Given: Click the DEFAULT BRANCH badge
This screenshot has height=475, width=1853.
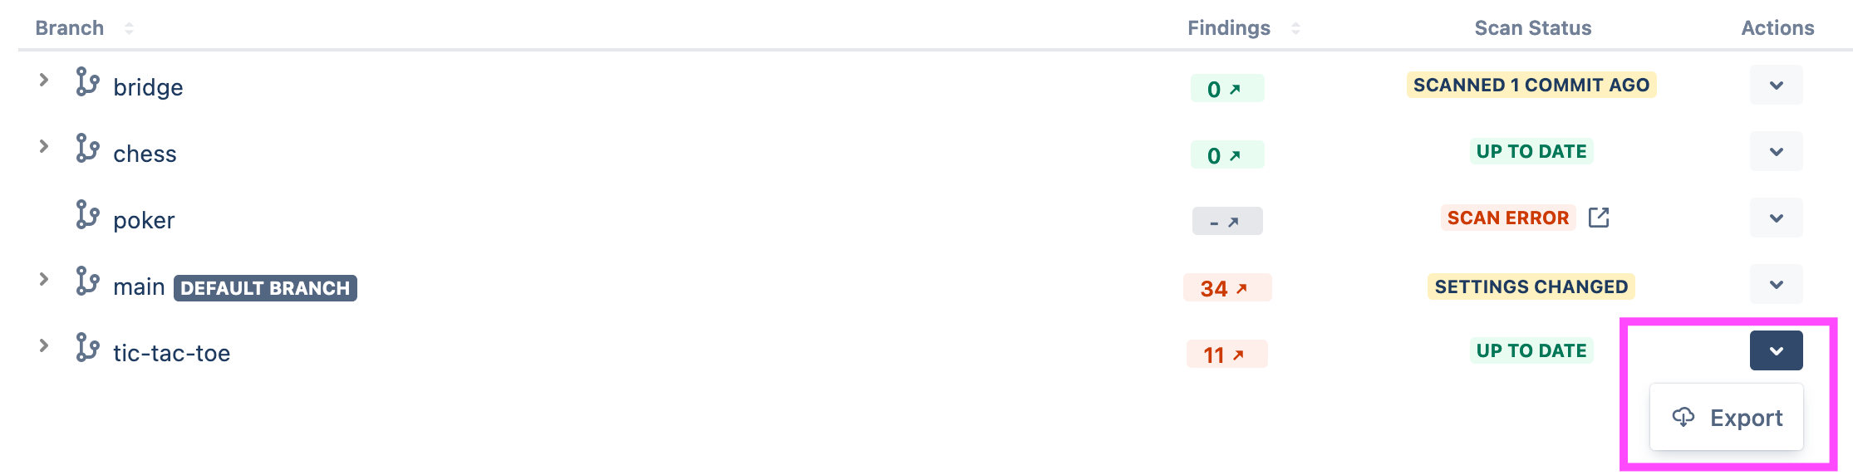Looking at the screenshot, I should coord(265,288).
